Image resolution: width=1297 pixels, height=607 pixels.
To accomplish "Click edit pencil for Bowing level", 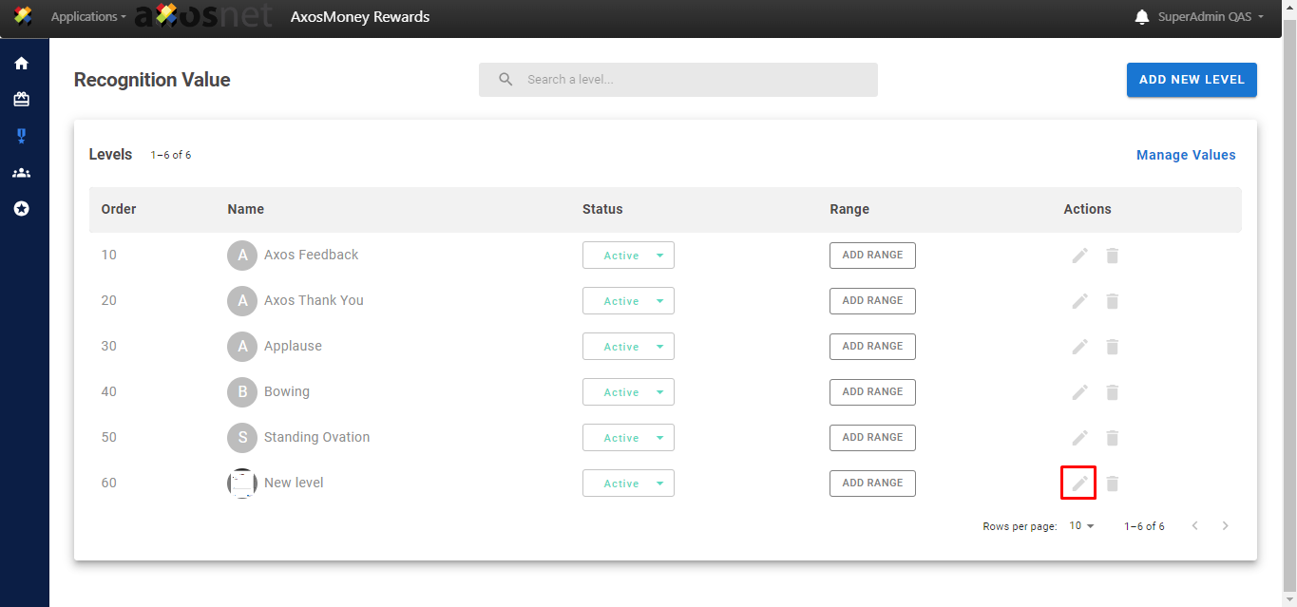I will [1079, 392].
